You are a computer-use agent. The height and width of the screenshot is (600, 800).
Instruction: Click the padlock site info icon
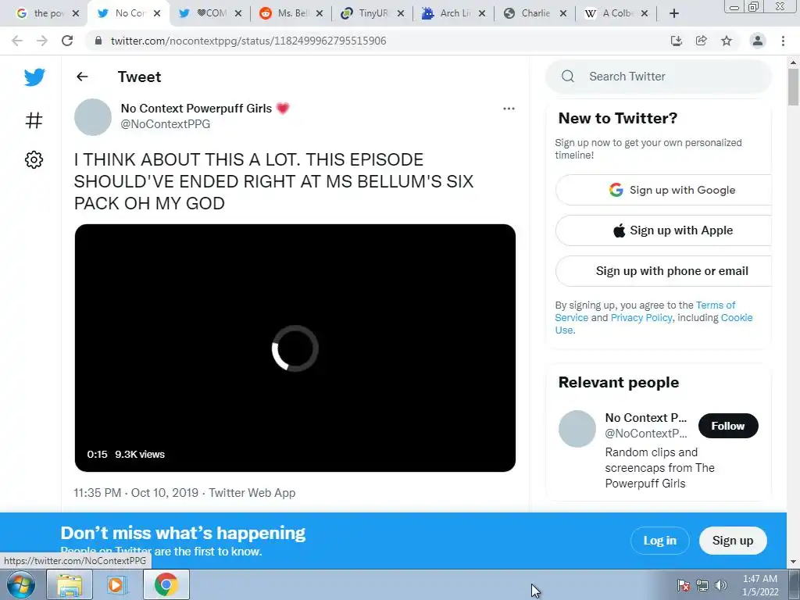point(98,41)
